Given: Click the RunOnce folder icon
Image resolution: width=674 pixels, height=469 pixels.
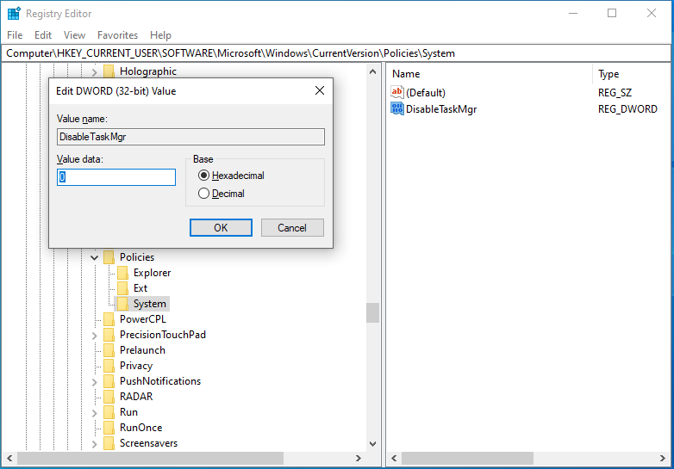Looking at the screenshot, I should point(109,428).
